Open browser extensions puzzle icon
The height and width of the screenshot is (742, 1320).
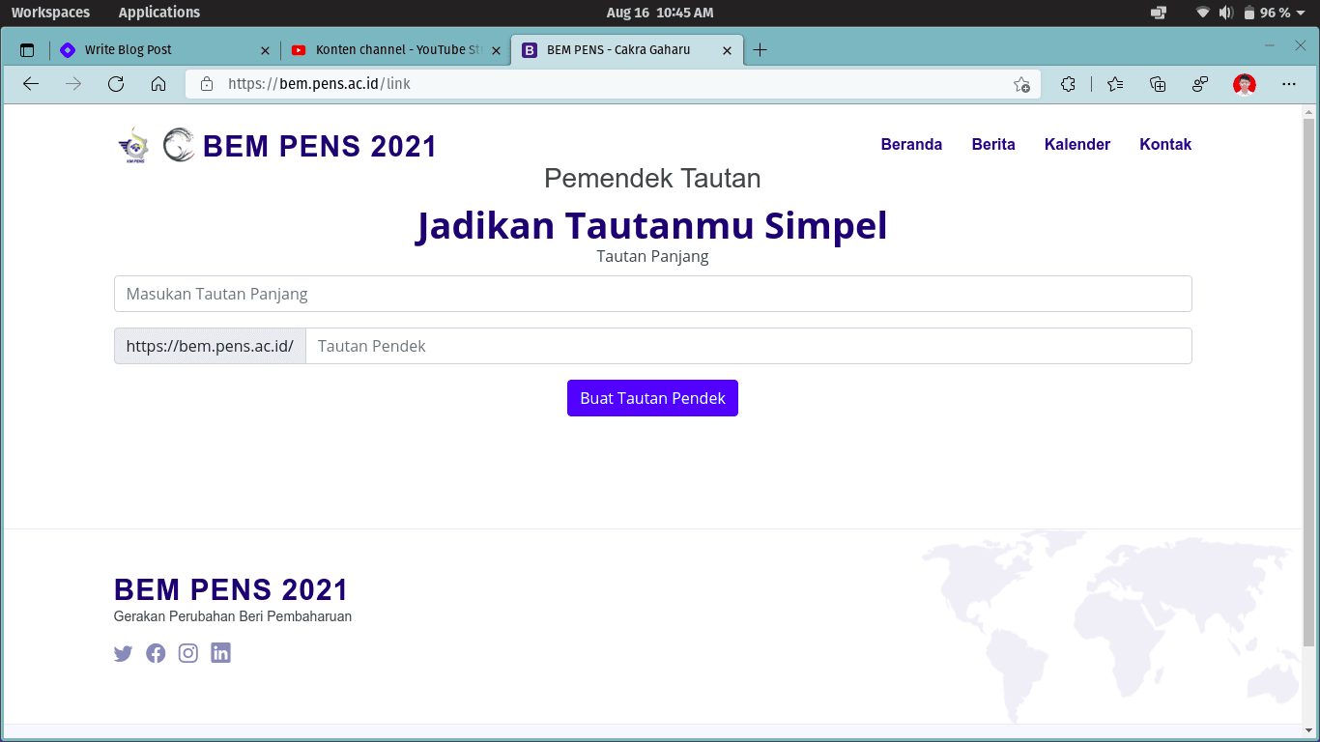[x=1068, y=84]
